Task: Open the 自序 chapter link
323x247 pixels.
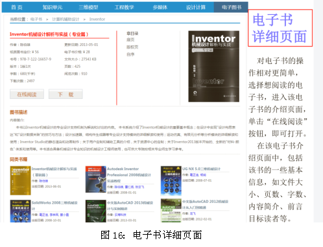Action: click(130, 54)
